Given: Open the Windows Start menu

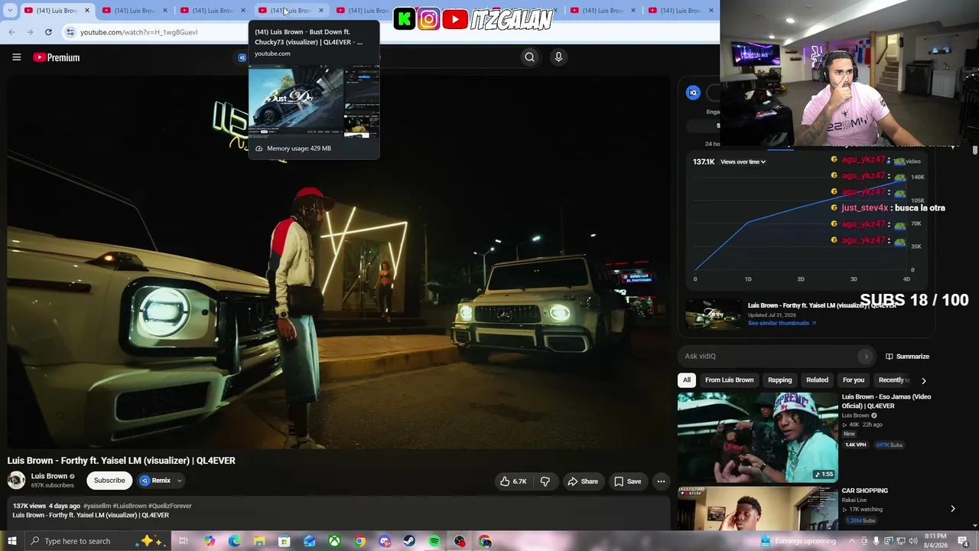Looking at the screenshot, I should click(x=11, y=541).
